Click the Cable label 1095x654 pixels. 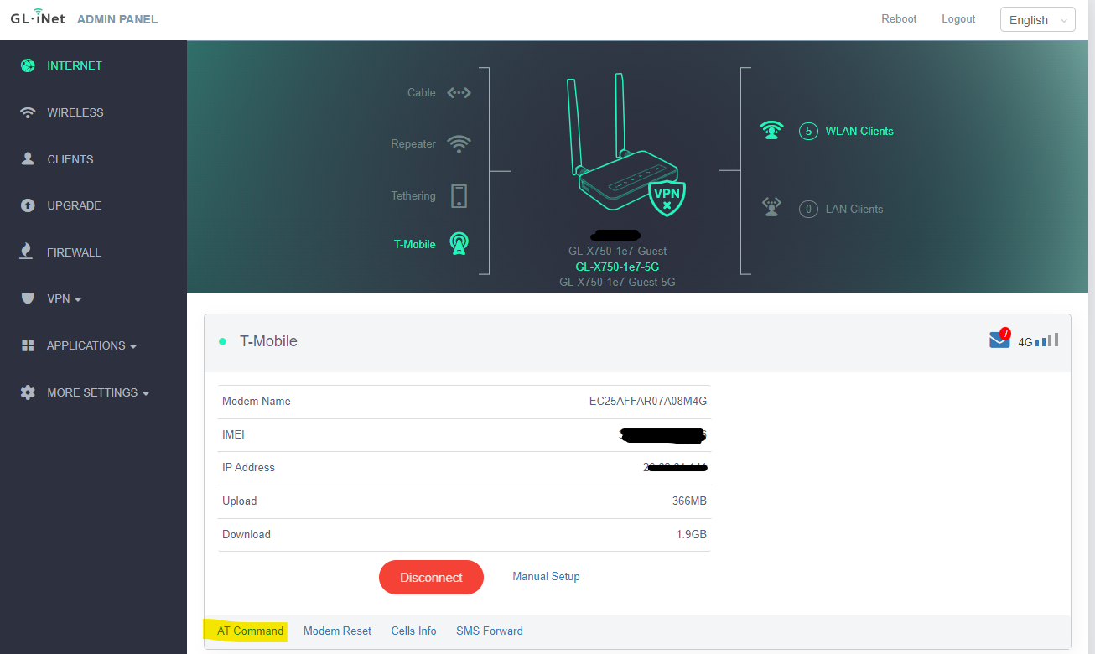point(422,92)
